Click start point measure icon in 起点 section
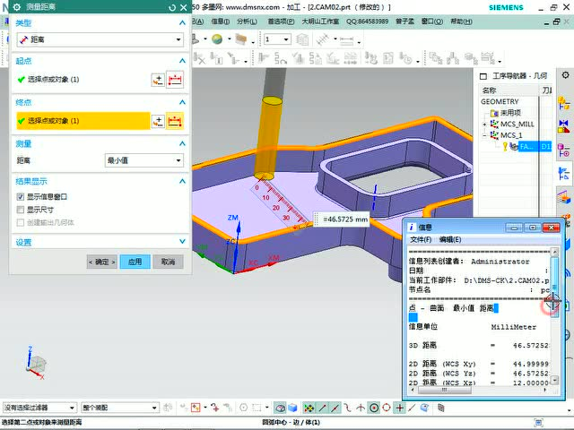 175,80
